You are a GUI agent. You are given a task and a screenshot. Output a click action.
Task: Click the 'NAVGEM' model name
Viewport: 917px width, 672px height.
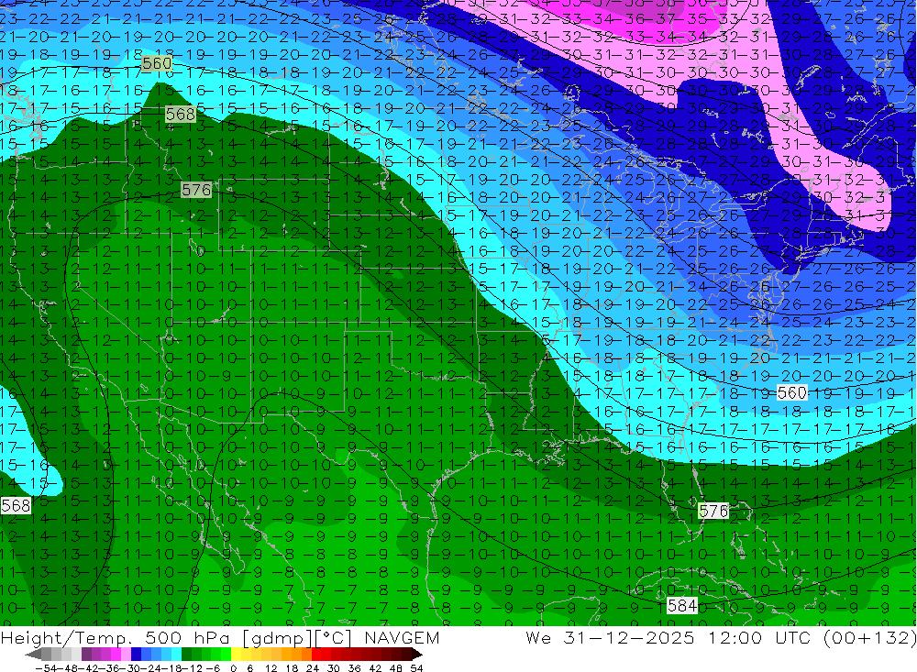(x=402, y=637)
